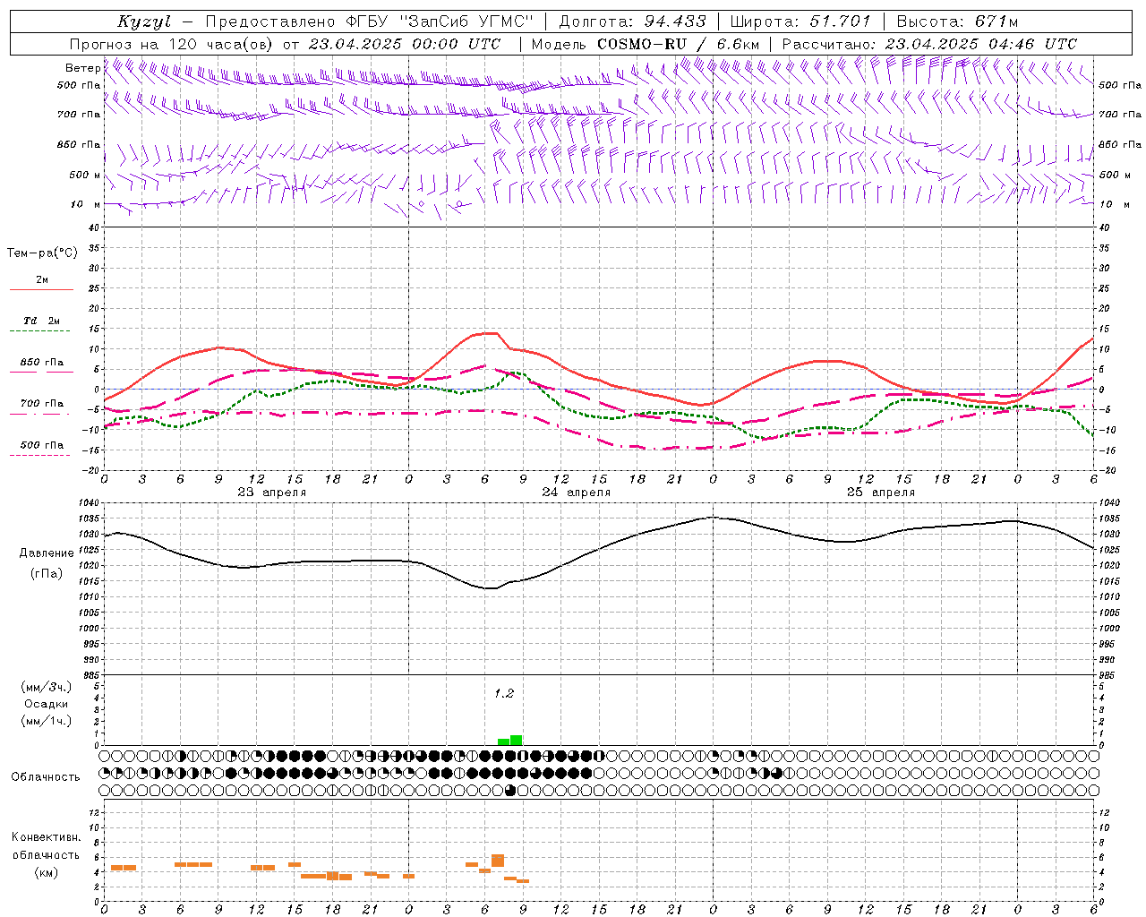The image size is (1146, 917).
Task: Click the "2м" temperature legend label
Action: click(42, 279)
